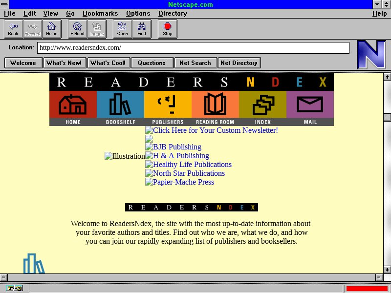The height and width of the screenshot is (293, 391).
Task: Open a location via the Open icon
Action: (122, 29)
